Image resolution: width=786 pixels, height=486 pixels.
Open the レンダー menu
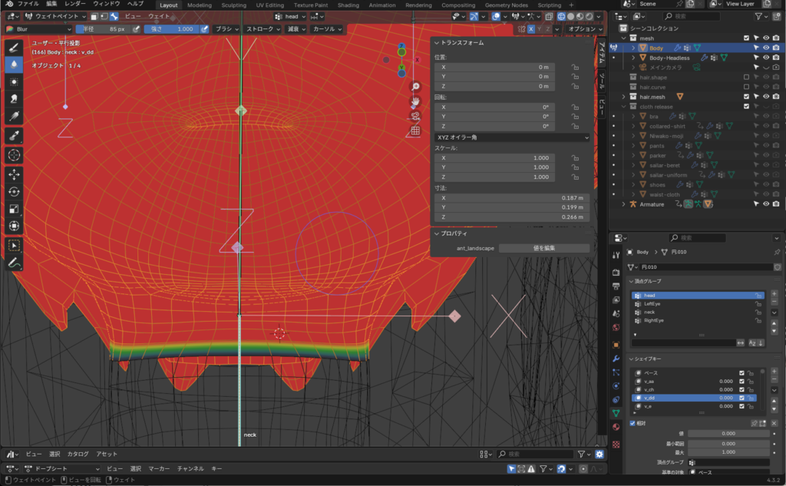[74, 4]
